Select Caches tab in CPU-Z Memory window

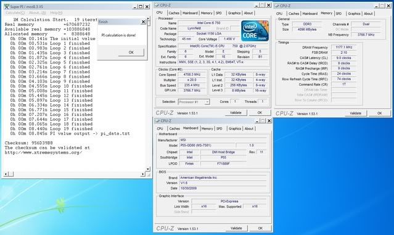coord(293,14)
